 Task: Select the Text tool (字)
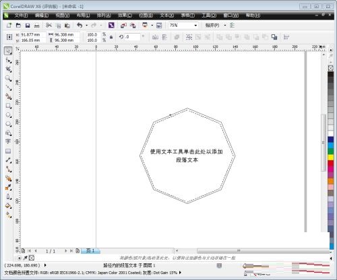pyautogui.click(x=8, y=141)
